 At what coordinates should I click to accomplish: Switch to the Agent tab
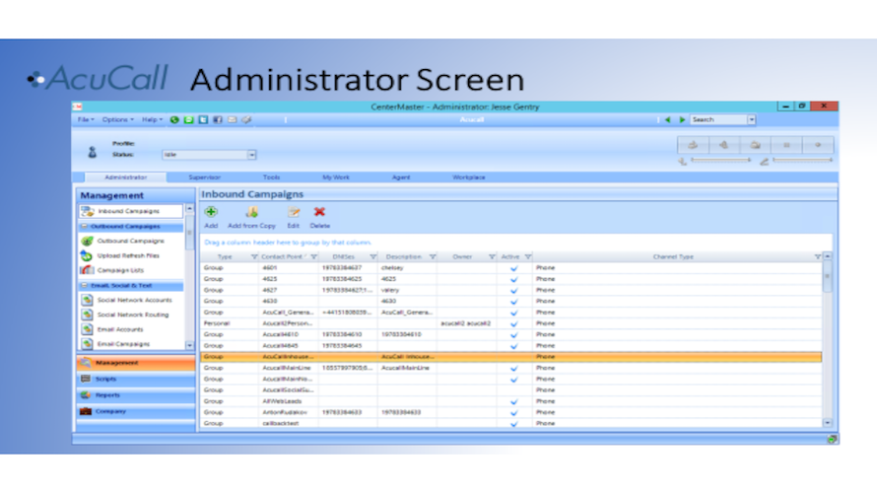tap(400, 177)
